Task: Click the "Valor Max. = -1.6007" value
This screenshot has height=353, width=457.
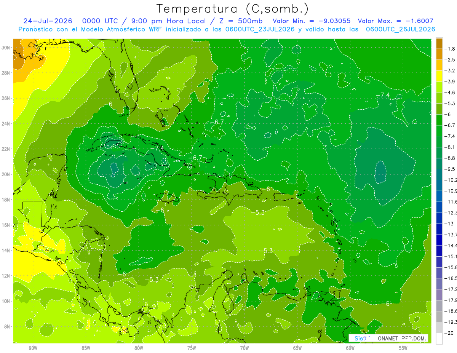Action: coord(396,21)
